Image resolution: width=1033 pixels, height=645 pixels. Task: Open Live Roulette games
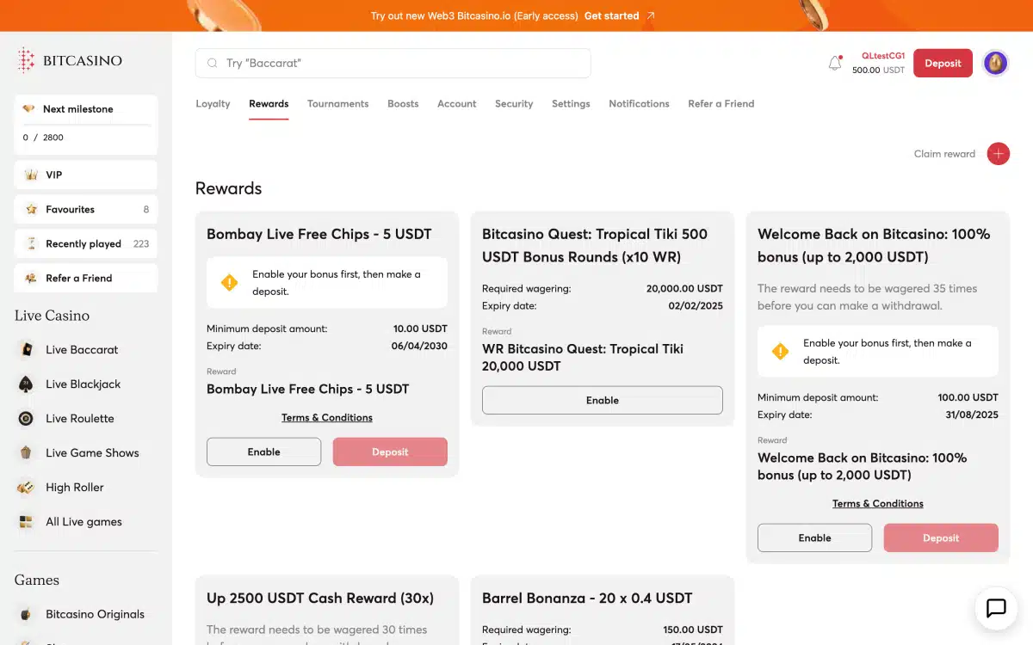point(80,418)
